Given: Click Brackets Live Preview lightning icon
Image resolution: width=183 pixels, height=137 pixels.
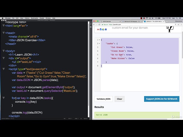Looking at the screenshot, I should (91, 24).
